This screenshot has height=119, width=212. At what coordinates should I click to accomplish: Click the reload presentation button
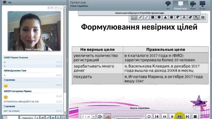coord(149,116)
